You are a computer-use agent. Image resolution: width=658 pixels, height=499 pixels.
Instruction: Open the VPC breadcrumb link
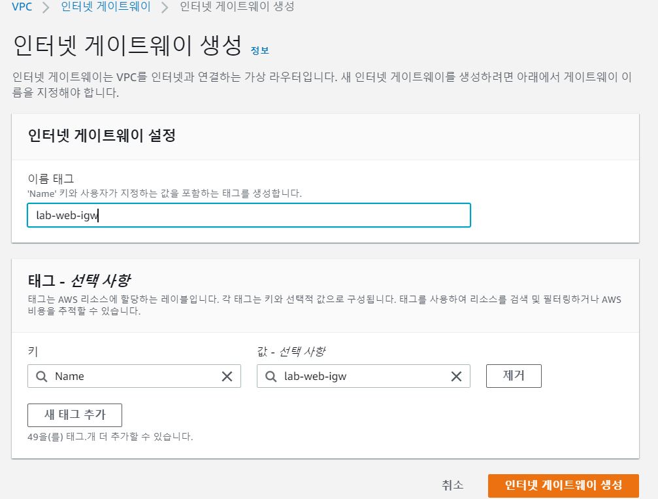click(22, 7)
